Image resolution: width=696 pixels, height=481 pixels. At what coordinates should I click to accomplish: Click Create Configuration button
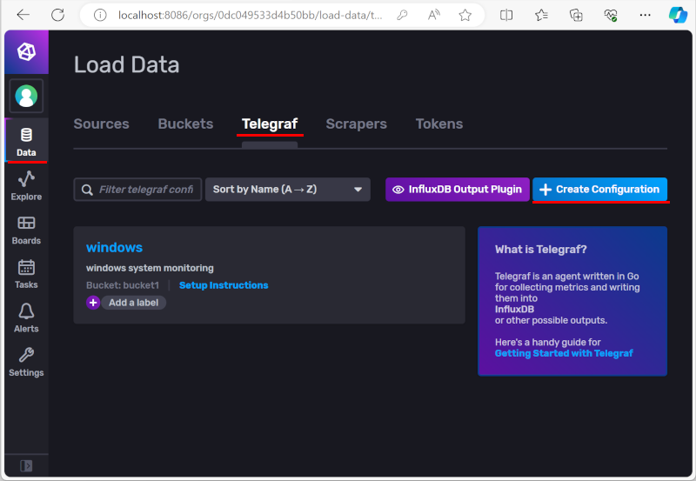(599, 190)
